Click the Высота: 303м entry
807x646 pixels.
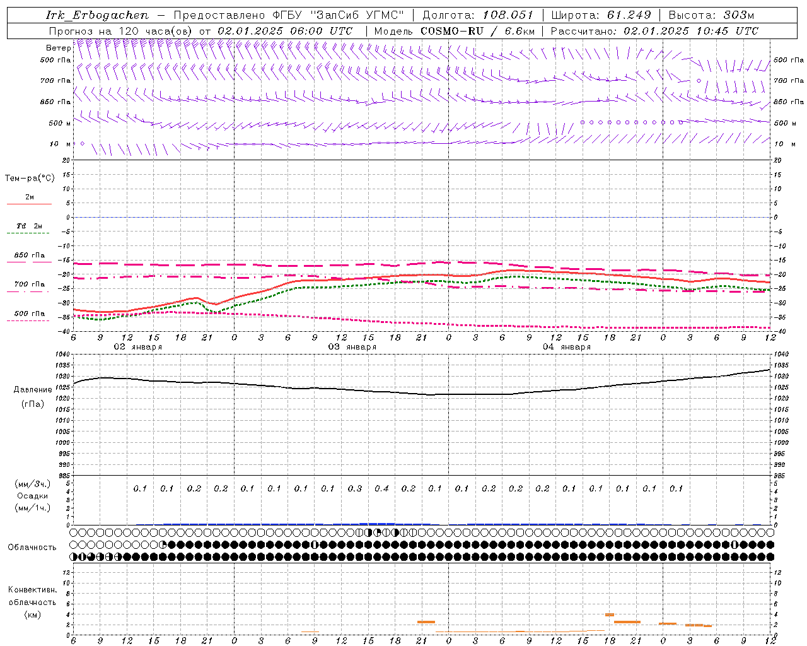711,15
